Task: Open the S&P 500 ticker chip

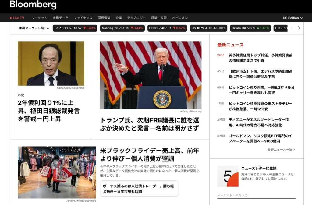Action: 75,28
